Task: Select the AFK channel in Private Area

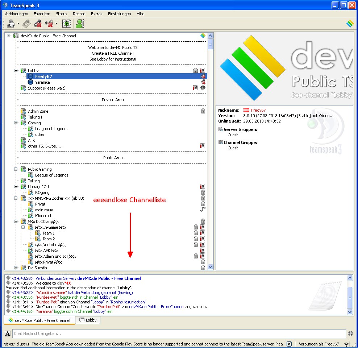Action: click(x=31, y=140)
